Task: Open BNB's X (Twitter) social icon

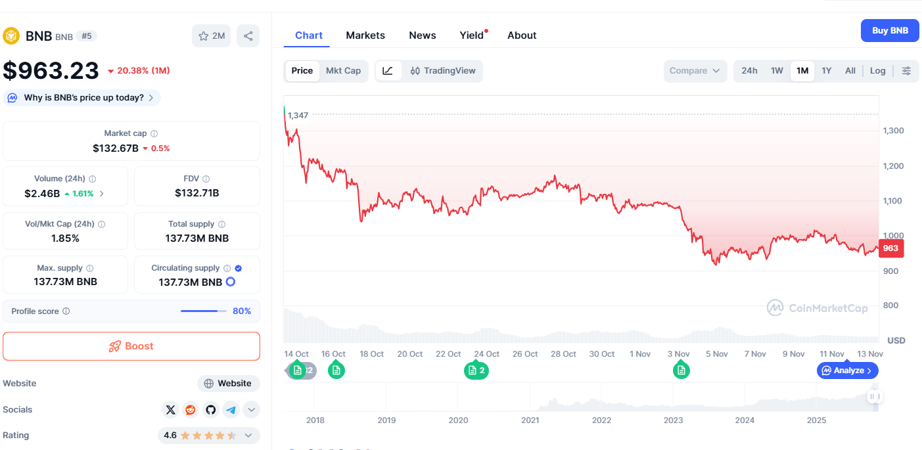Action: tap(170, 409)
